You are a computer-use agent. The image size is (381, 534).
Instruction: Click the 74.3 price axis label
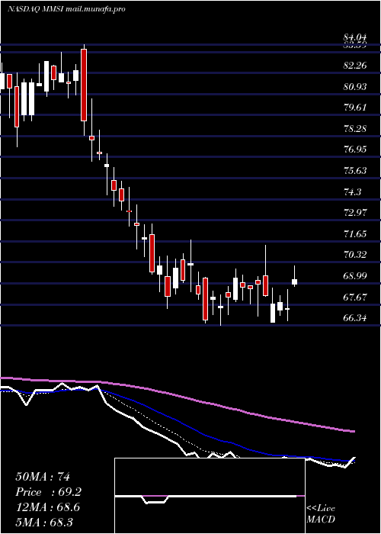[x=352, y=191]
